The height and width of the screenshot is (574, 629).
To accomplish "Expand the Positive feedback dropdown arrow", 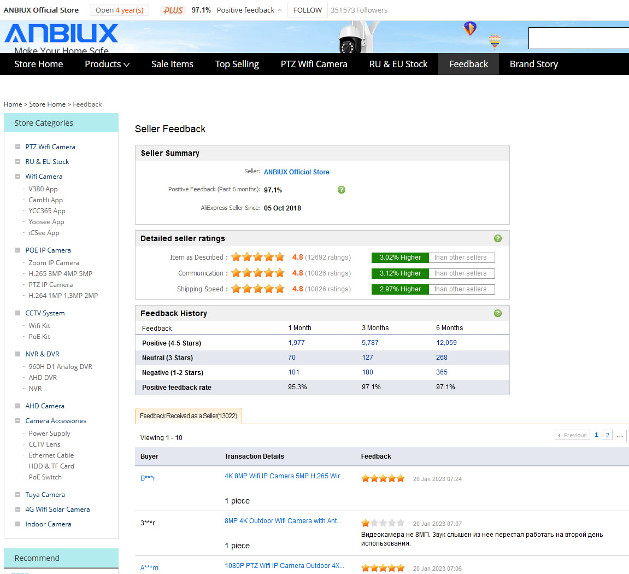I will 280,10.
